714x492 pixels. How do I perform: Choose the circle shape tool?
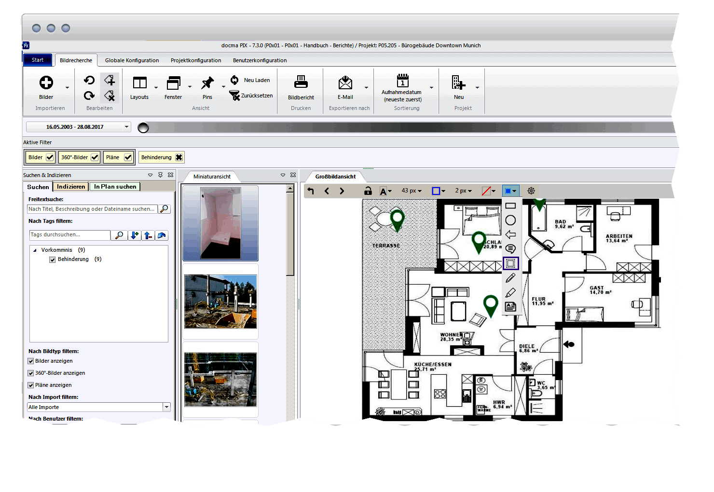click(510, 220)
